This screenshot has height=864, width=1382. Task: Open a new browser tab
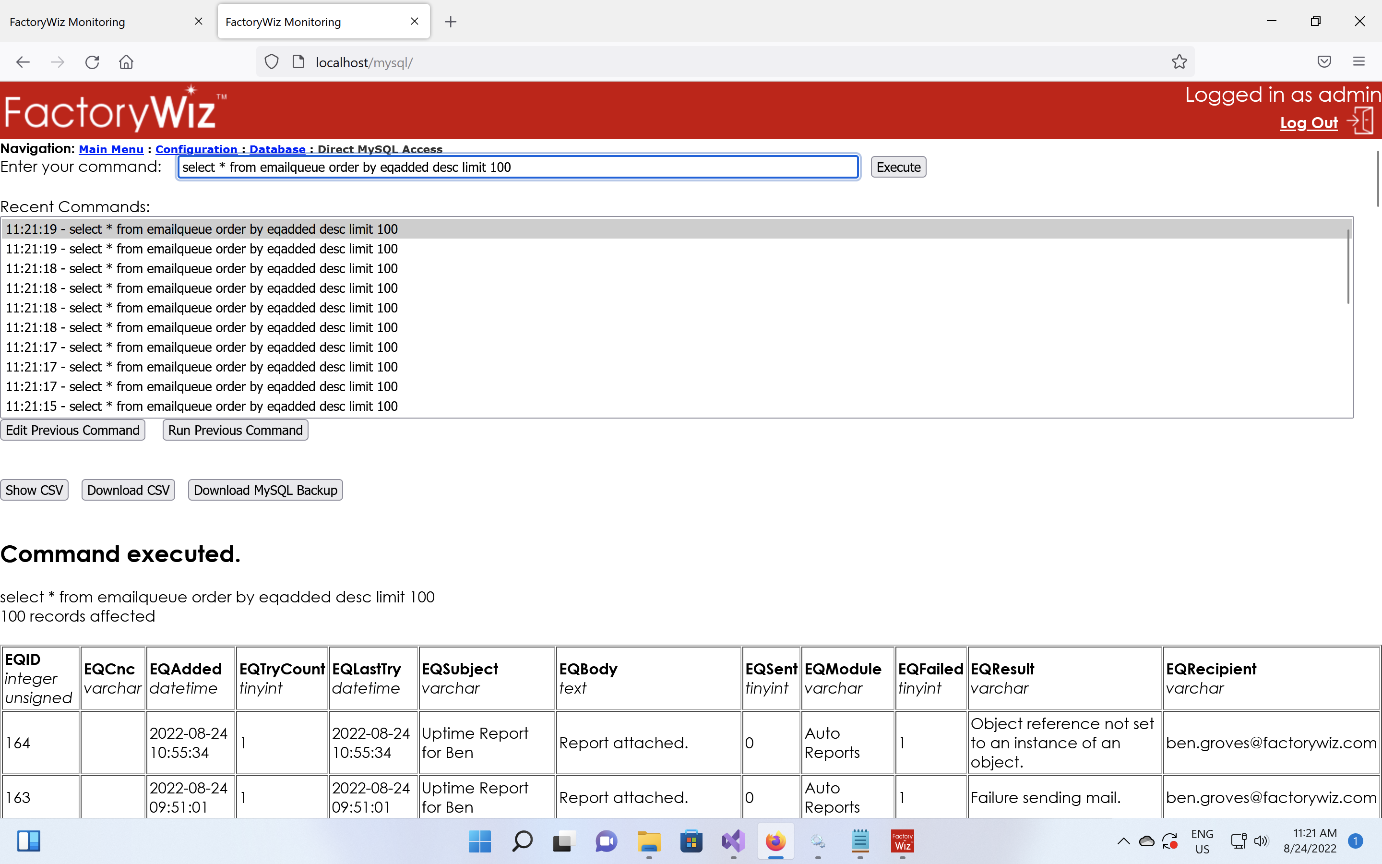451,22
